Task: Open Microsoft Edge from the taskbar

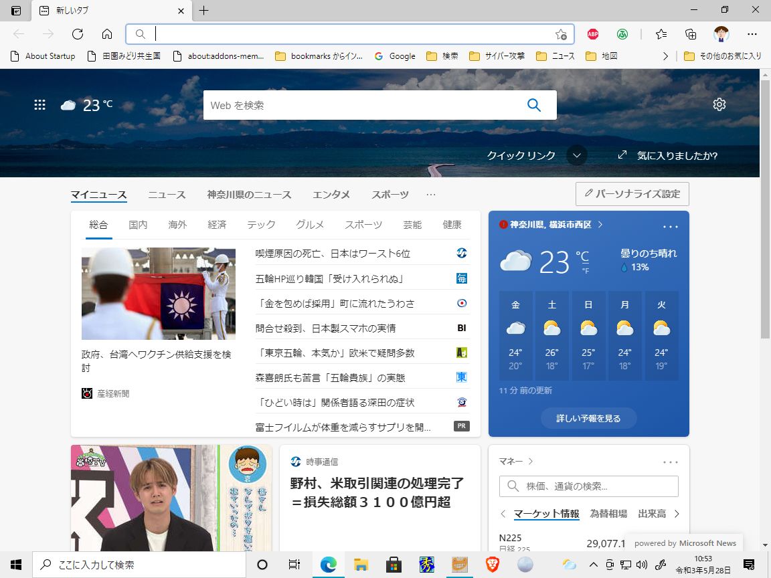Action: click(x=328, y=565)
